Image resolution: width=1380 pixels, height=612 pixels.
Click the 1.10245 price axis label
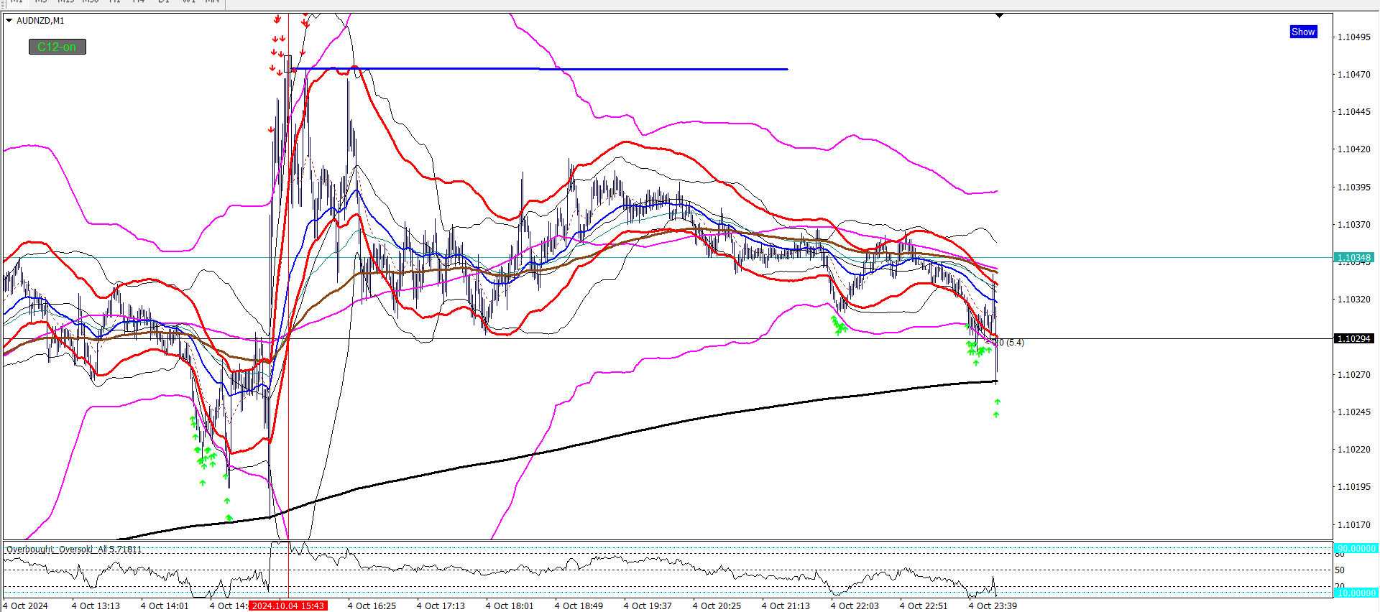coord(1354,412)
